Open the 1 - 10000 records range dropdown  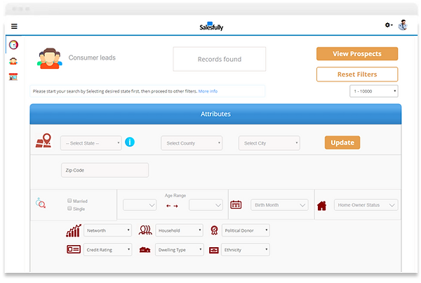374,91
